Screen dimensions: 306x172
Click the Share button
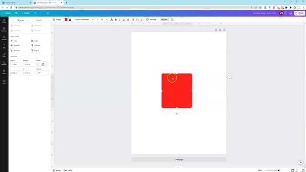pos(299,13)
